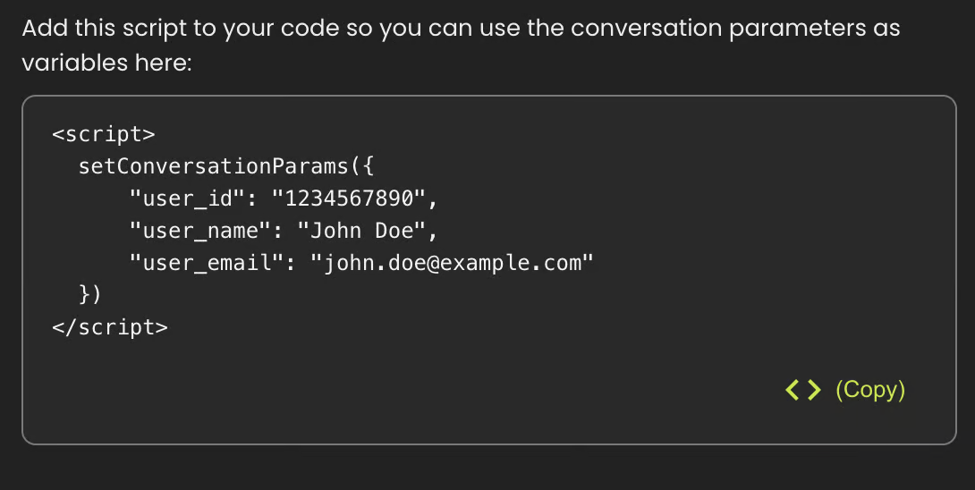The width and height of the screenshot is (975, 490).
Task: Click the closing </script> tag line
Action: coord(110,327)
